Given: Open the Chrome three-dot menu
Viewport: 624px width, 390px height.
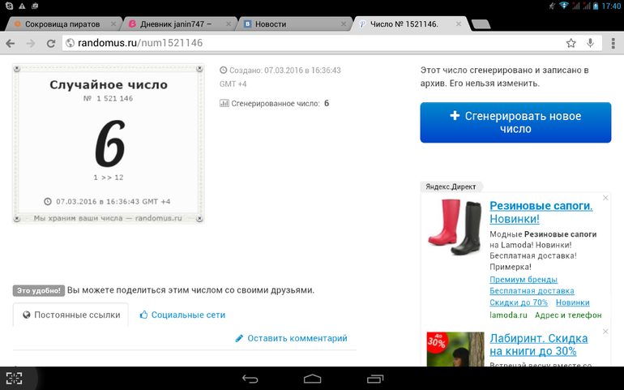Looking at the screenshot, I should point(612,43).
